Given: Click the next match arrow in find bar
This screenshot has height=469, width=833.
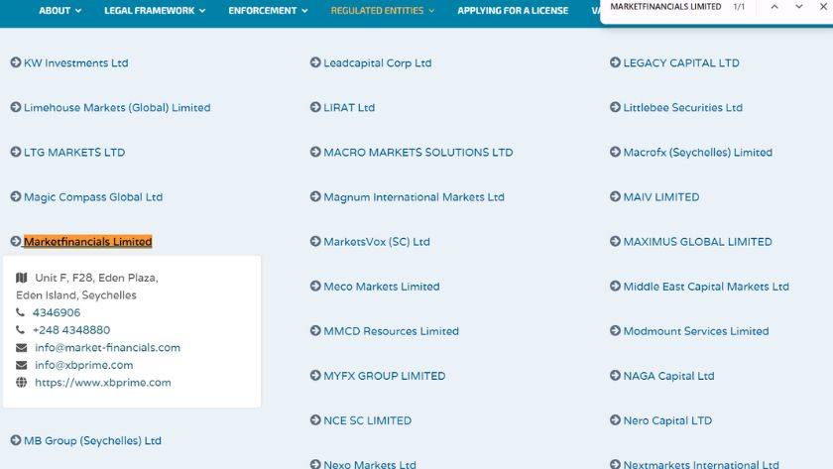Looking at the screenshot, I should pos(799,7).
